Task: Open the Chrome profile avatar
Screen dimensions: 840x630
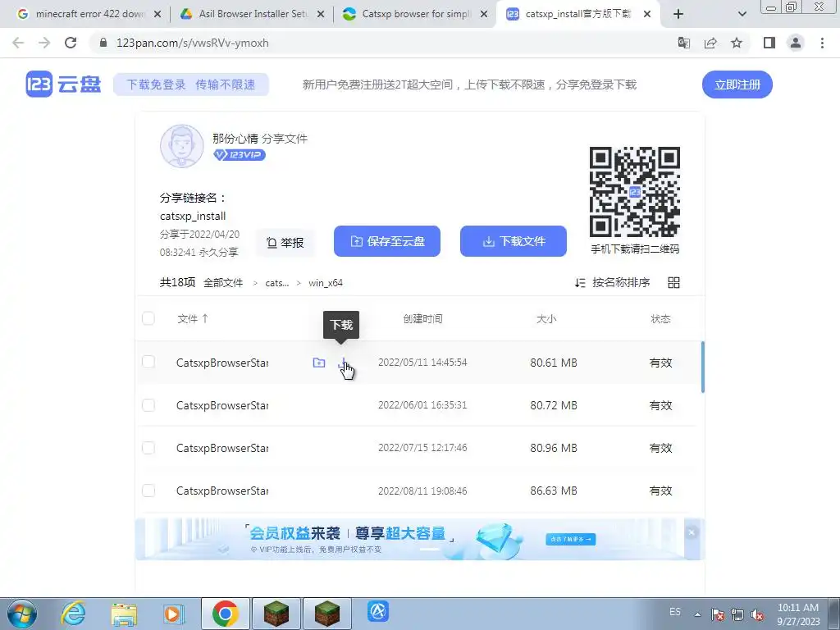Action: coord(796,43)
